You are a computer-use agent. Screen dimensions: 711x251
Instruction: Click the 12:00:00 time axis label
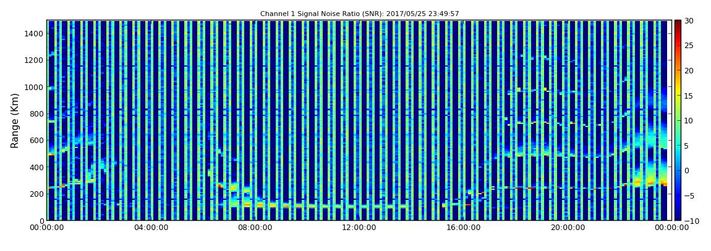pos(359,228)
